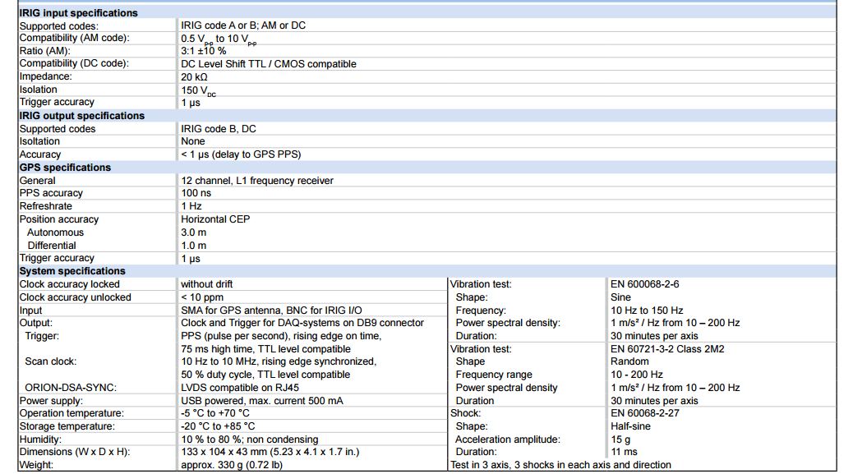Image resolution: width=853 pixels, height=474 pixels.
Task: Click the GPS specifications section header
Action: coord(65,168)
